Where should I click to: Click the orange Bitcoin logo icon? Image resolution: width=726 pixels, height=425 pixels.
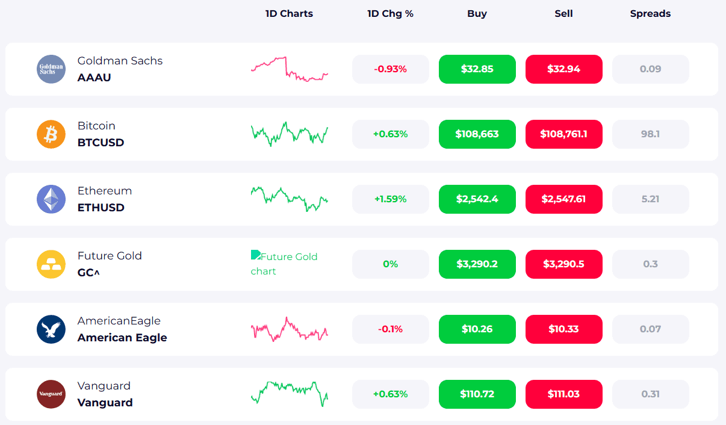pyautogui.click(x=51, y=134)
